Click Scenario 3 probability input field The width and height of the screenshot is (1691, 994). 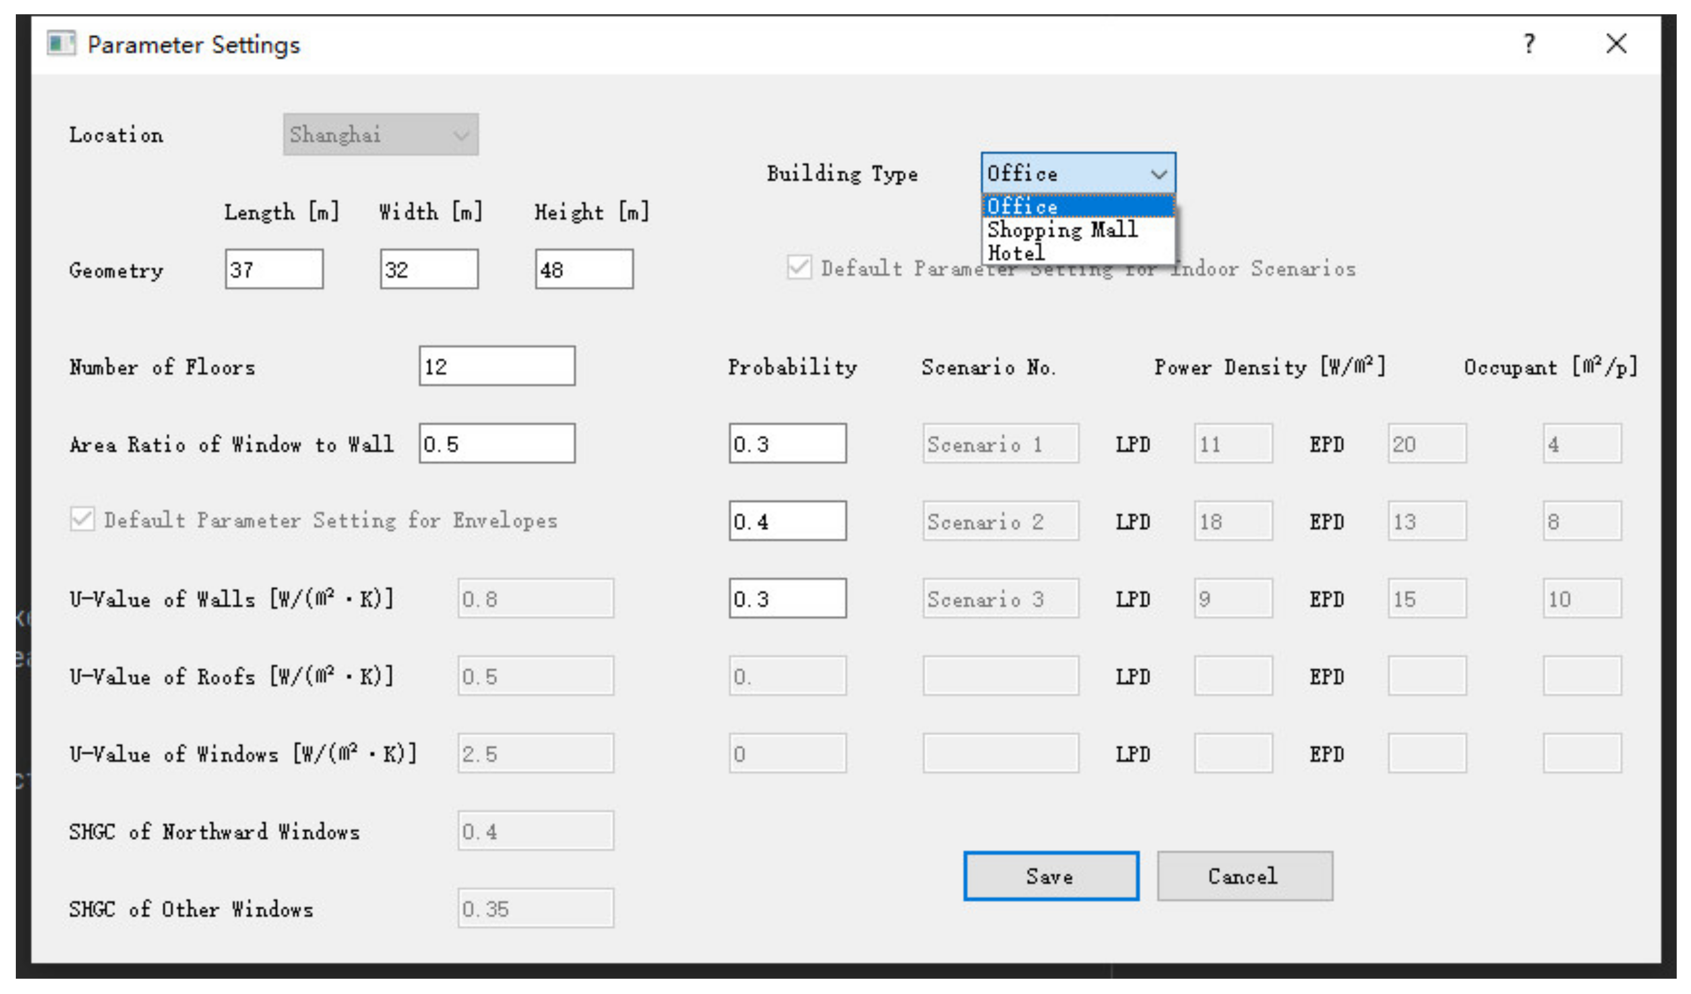pyautogui.click(x=787, y=598)
